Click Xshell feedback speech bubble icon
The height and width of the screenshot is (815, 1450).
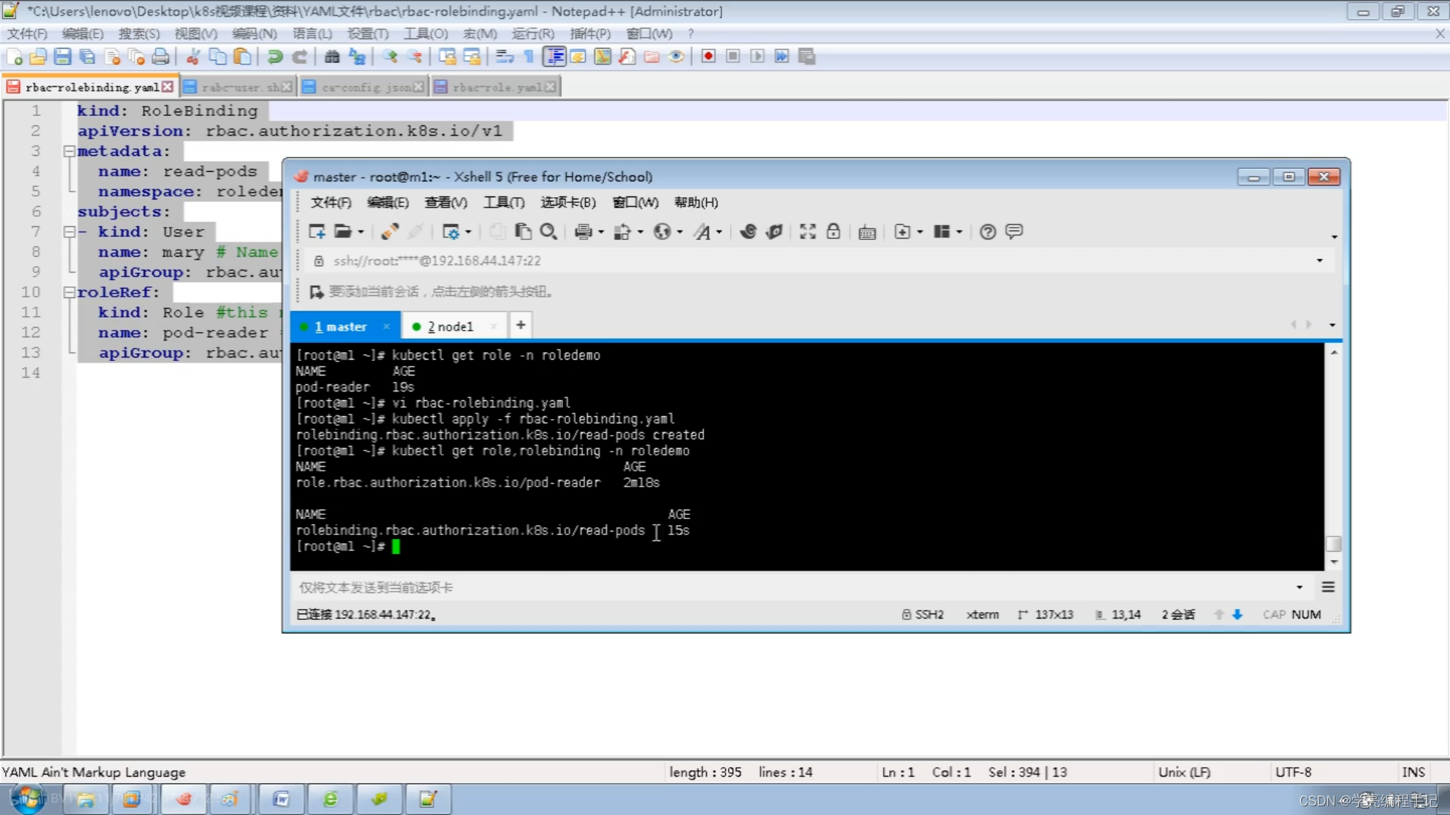1014,231
